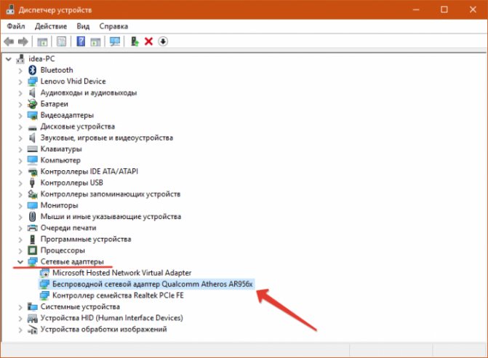Click the idea-PC computer root icon
This screenshot has width=488, height=358.
coord(20,59)
